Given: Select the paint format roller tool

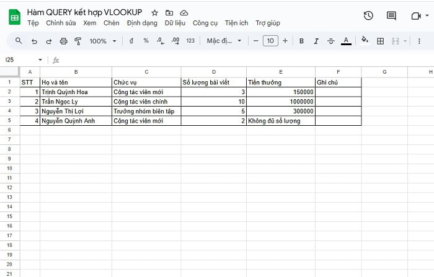Looking at the screenshot, I should point(78,41).
